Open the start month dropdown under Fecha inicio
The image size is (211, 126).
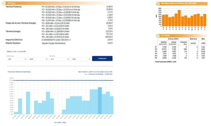coord(17,59)
